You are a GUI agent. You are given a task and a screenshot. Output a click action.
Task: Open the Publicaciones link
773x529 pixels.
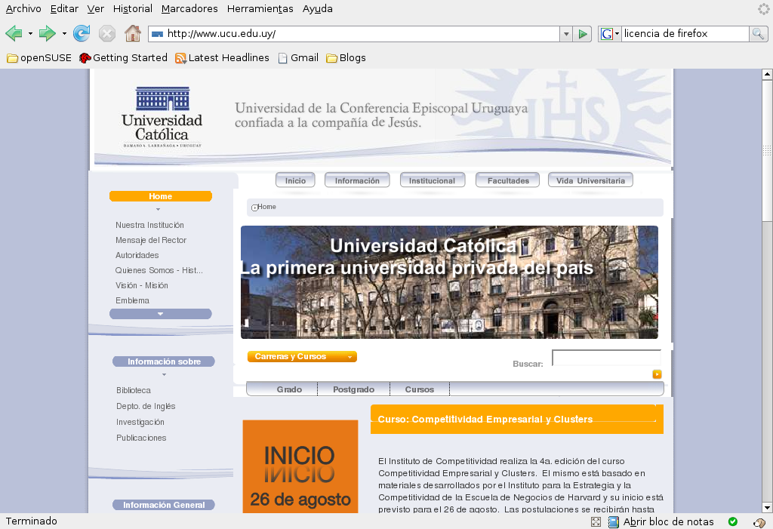tap(141, 438)
